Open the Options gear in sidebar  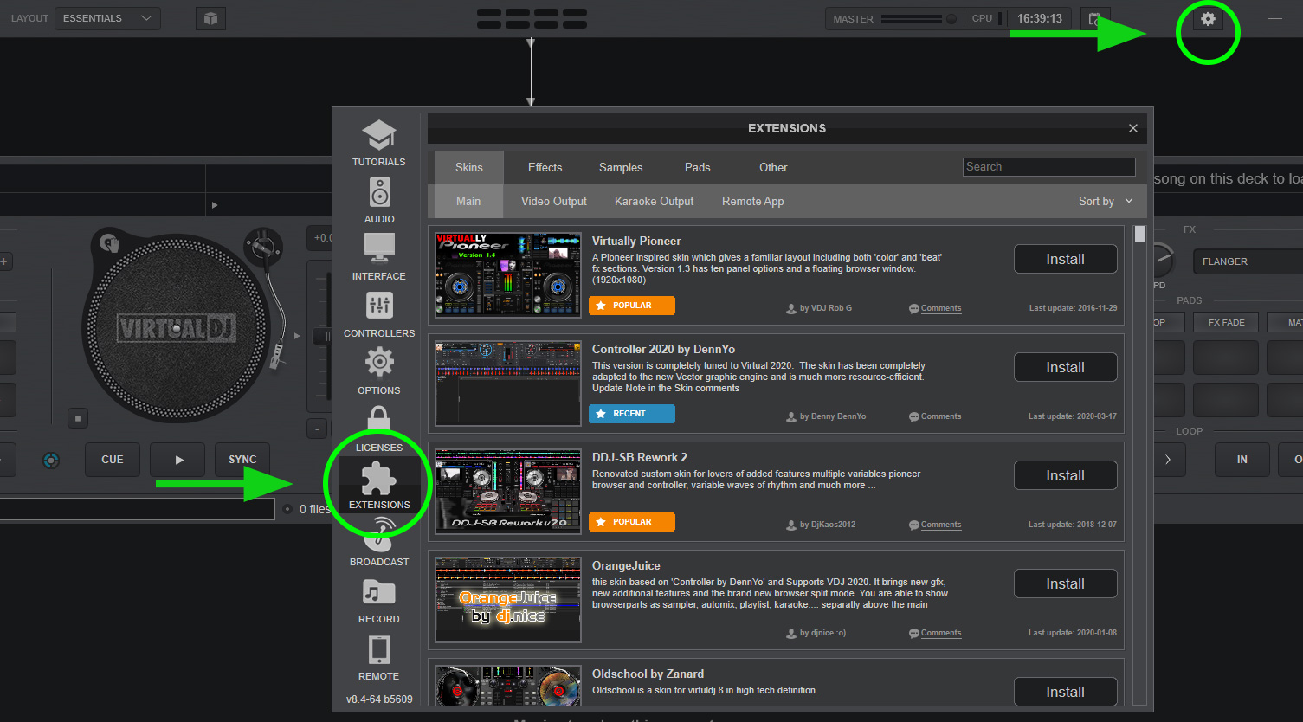tap(379, 362)
